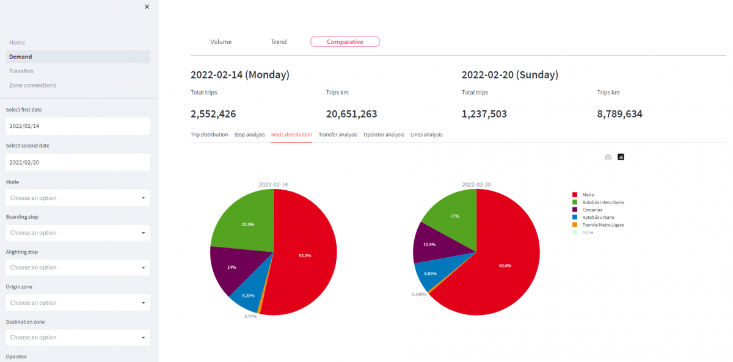Screen dimensions: 733x362
Task: Expand the Destination zone selector
Action: tap(78, 338)
